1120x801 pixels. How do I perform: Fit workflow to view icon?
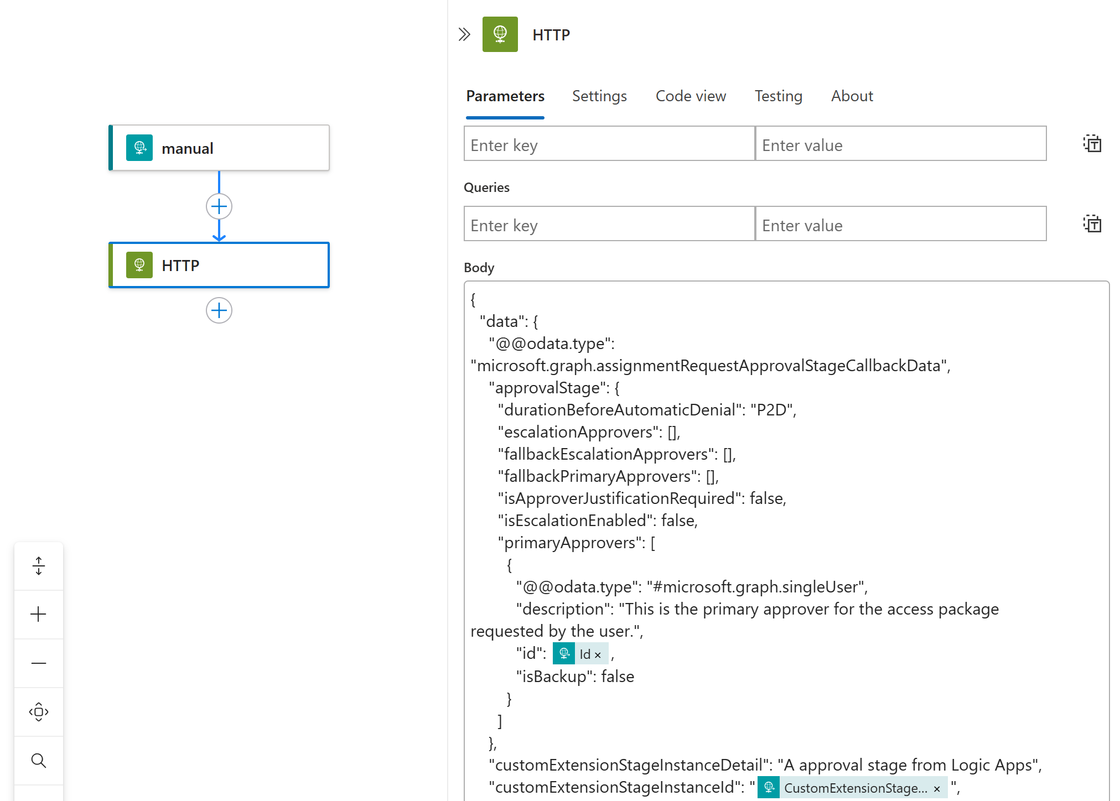39,712
